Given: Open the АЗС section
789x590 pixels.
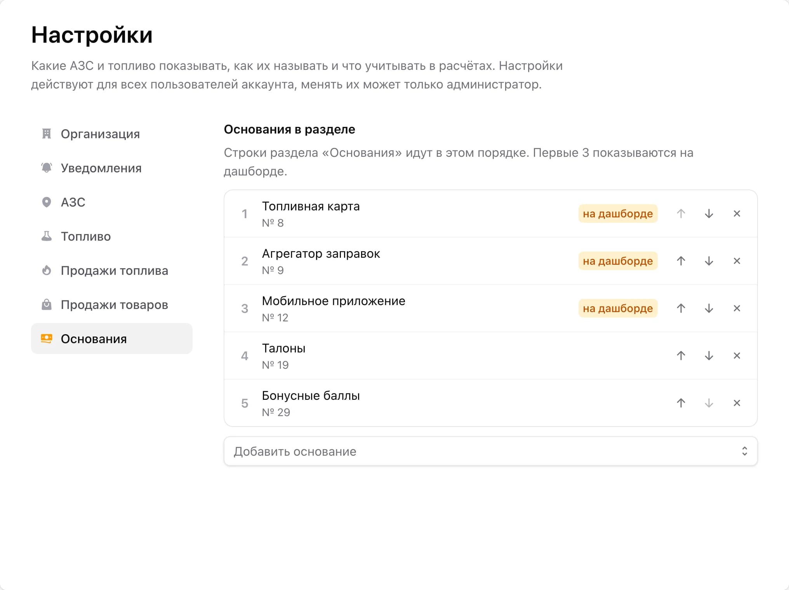Looking at the screenshot, I should 112,202.
